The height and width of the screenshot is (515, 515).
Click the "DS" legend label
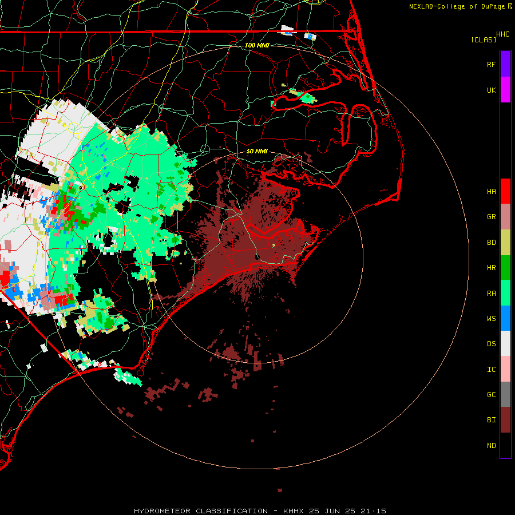491,344
